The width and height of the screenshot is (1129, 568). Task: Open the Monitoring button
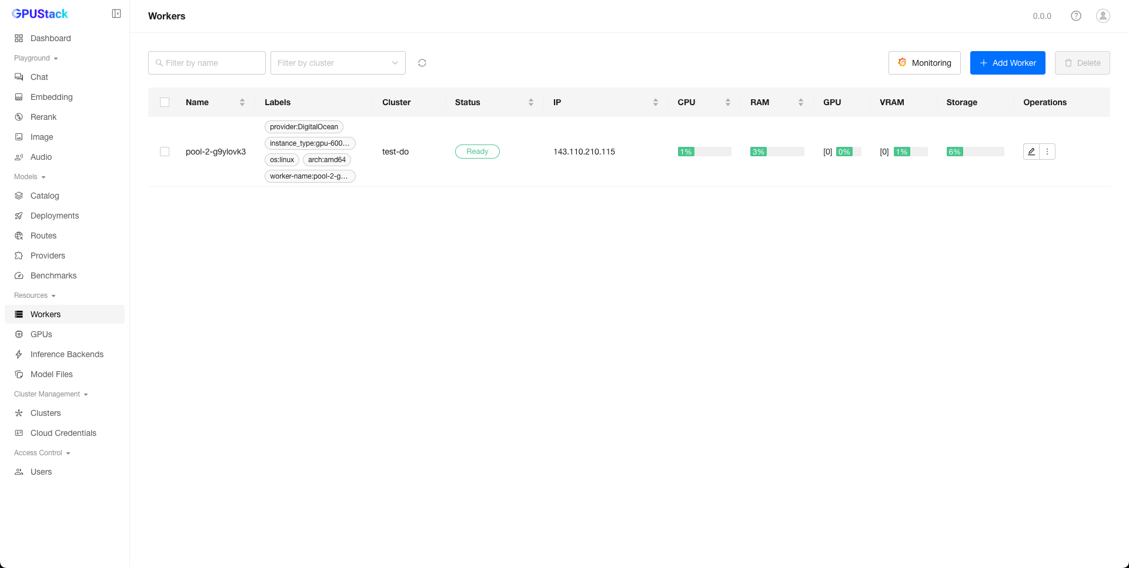924,63
